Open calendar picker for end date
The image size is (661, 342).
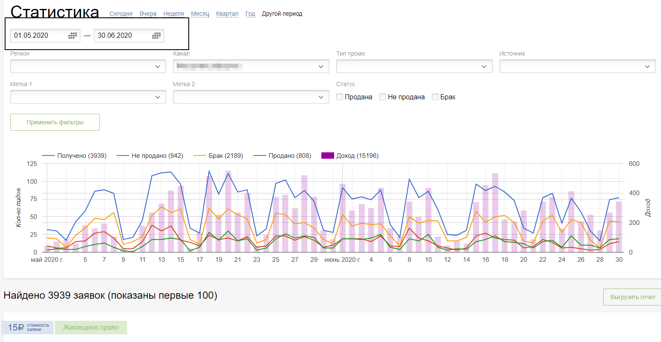[x=156, y=36]
